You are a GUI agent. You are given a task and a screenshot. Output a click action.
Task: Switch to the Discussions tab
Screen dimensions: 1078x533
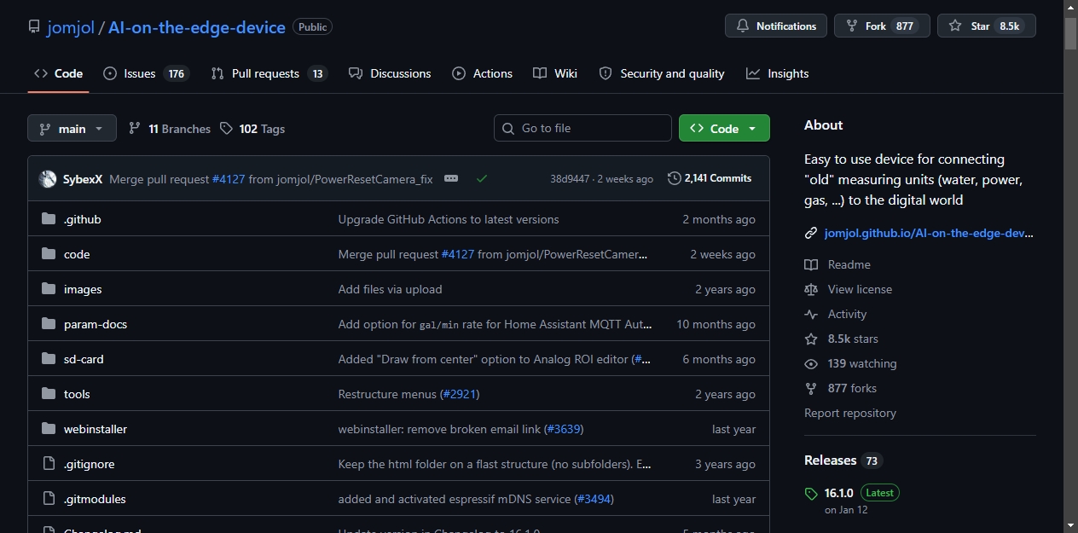click(390, 73)
